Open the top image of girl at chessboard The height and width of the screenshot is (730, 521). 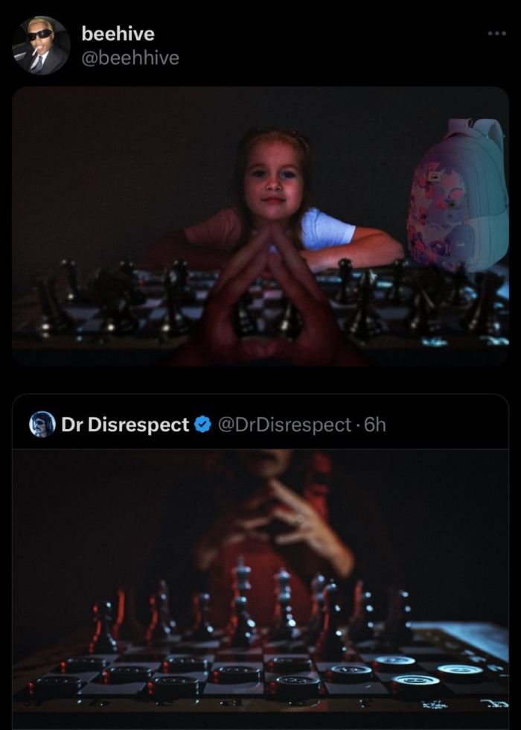[x=260, y=226]
